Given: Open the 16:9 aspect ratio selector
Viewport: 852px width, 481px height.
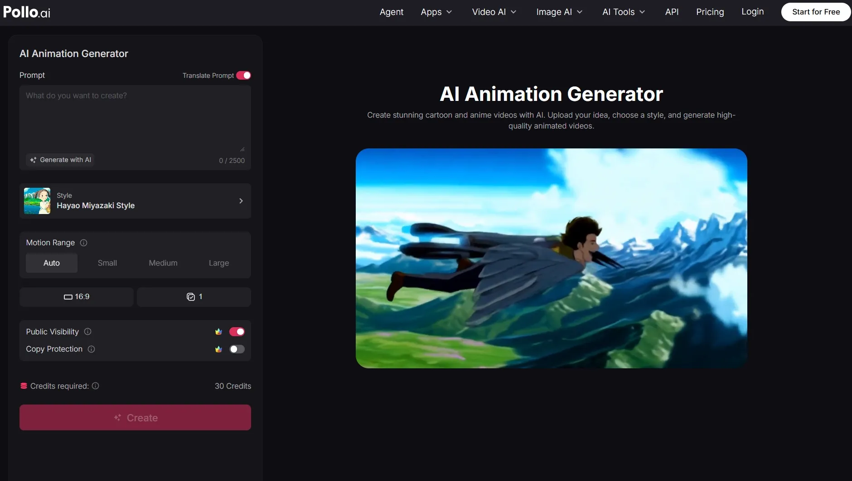Looking at the screenshot, I should (x=77, y=297).
